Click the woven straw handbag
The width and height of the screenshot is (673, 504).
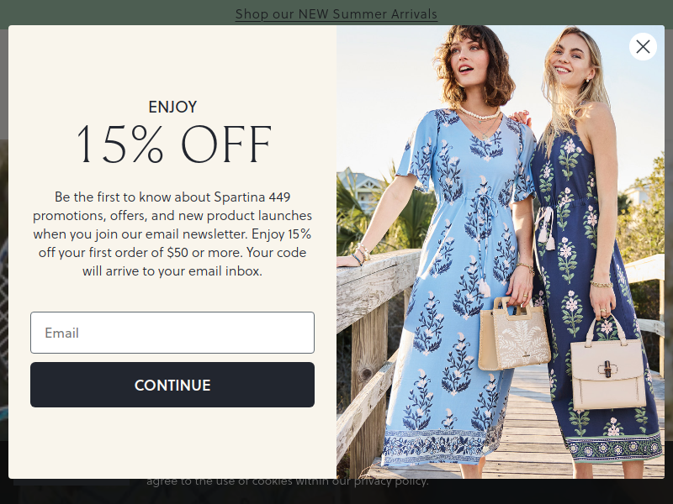pyautogui.click(x=514, y=336)
